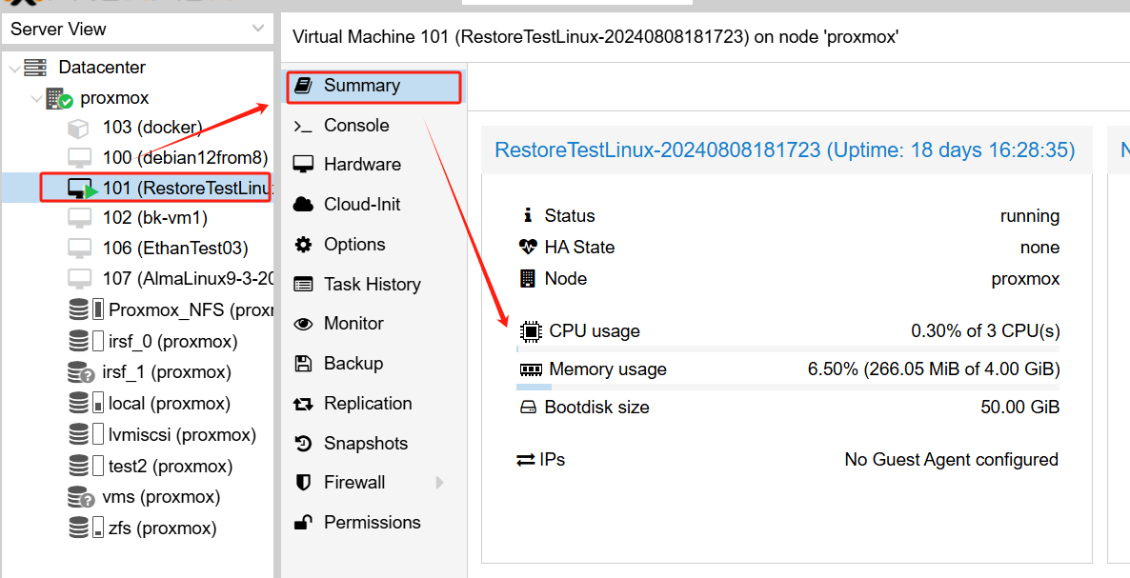Click the RestoreTestLinux uptime panel title
This screenshot has width=1130, height=578.
tap(785, 149)
